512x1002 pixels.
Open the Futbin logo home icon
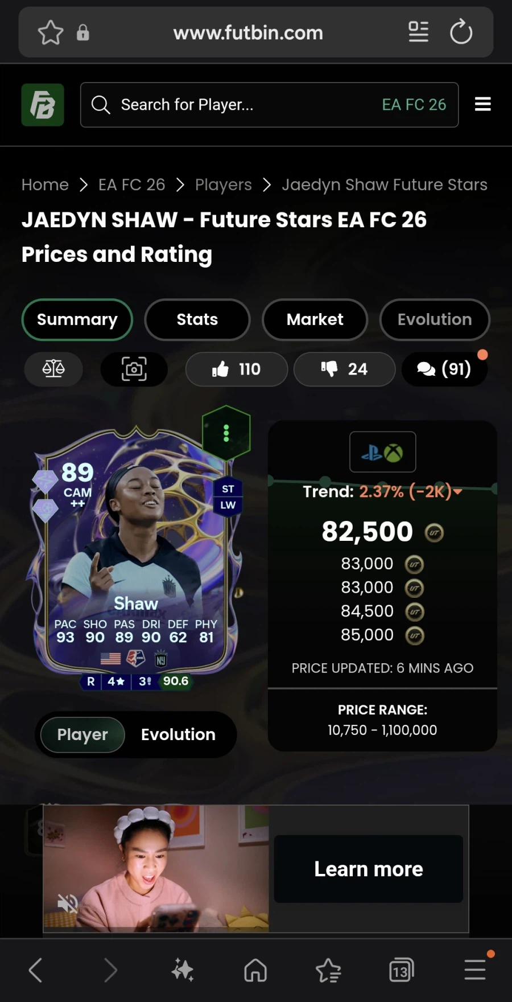pos(43,105)
